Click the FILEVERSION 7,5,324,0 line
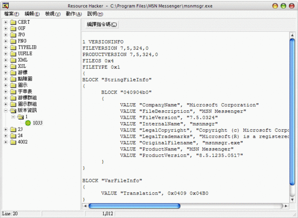 (x=115, y=48)
